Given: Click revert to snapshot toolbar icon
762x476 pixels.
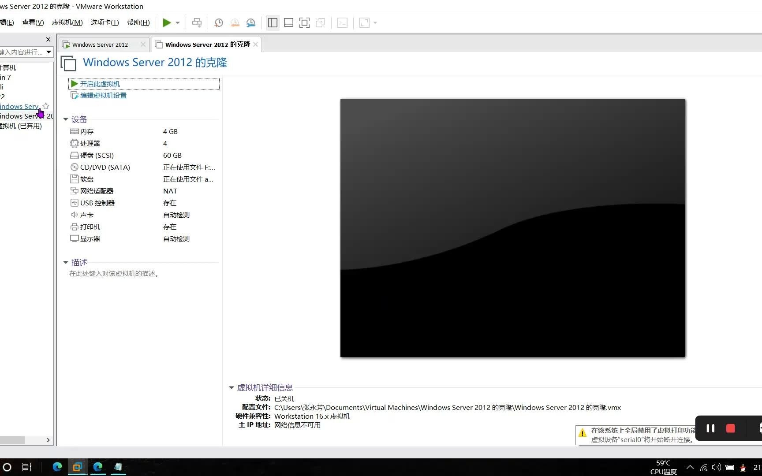Looking at the screenshot, I should click(235, 23).
